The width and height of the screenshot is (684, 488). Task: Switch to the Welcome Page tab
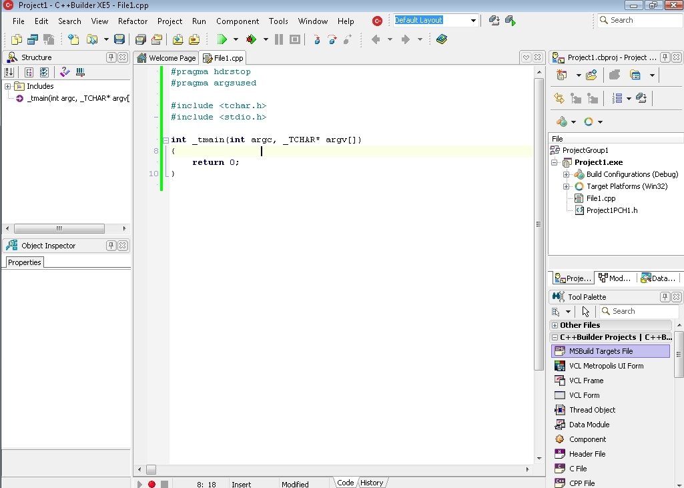pos(166,58)
